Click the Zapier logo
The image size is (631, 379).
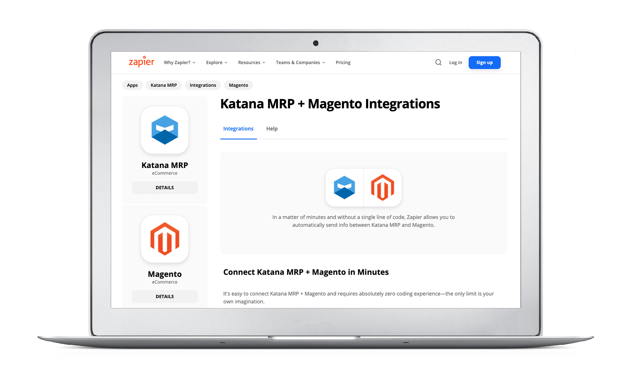tap(141, 62)
